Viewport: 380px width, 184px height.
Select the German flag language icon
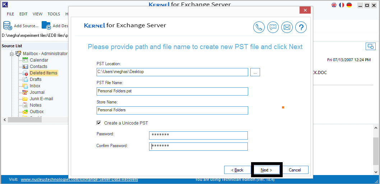coord(349,5)
